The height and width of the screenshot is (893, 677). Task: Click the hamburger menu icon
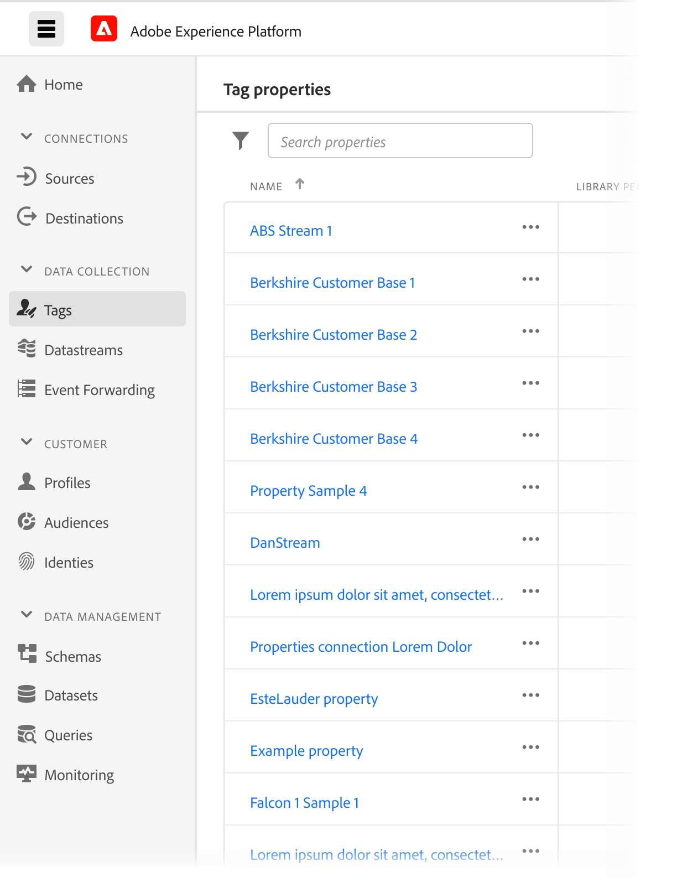click(46, 29)
